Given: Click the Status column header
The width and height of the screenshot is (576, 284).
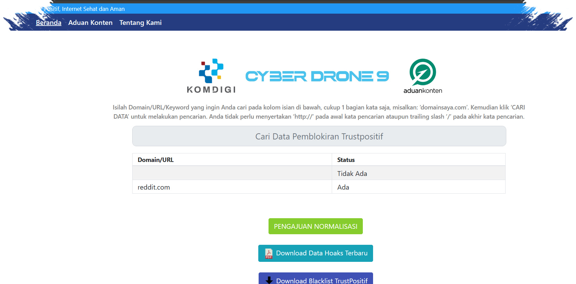Looking at the screenshot, I should [x=419, y=160].
